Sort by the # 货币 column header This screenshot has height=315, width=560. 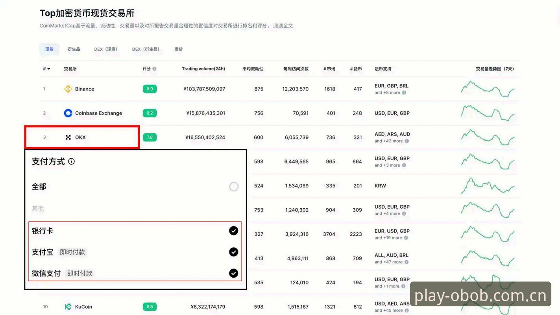coord(356,69)
